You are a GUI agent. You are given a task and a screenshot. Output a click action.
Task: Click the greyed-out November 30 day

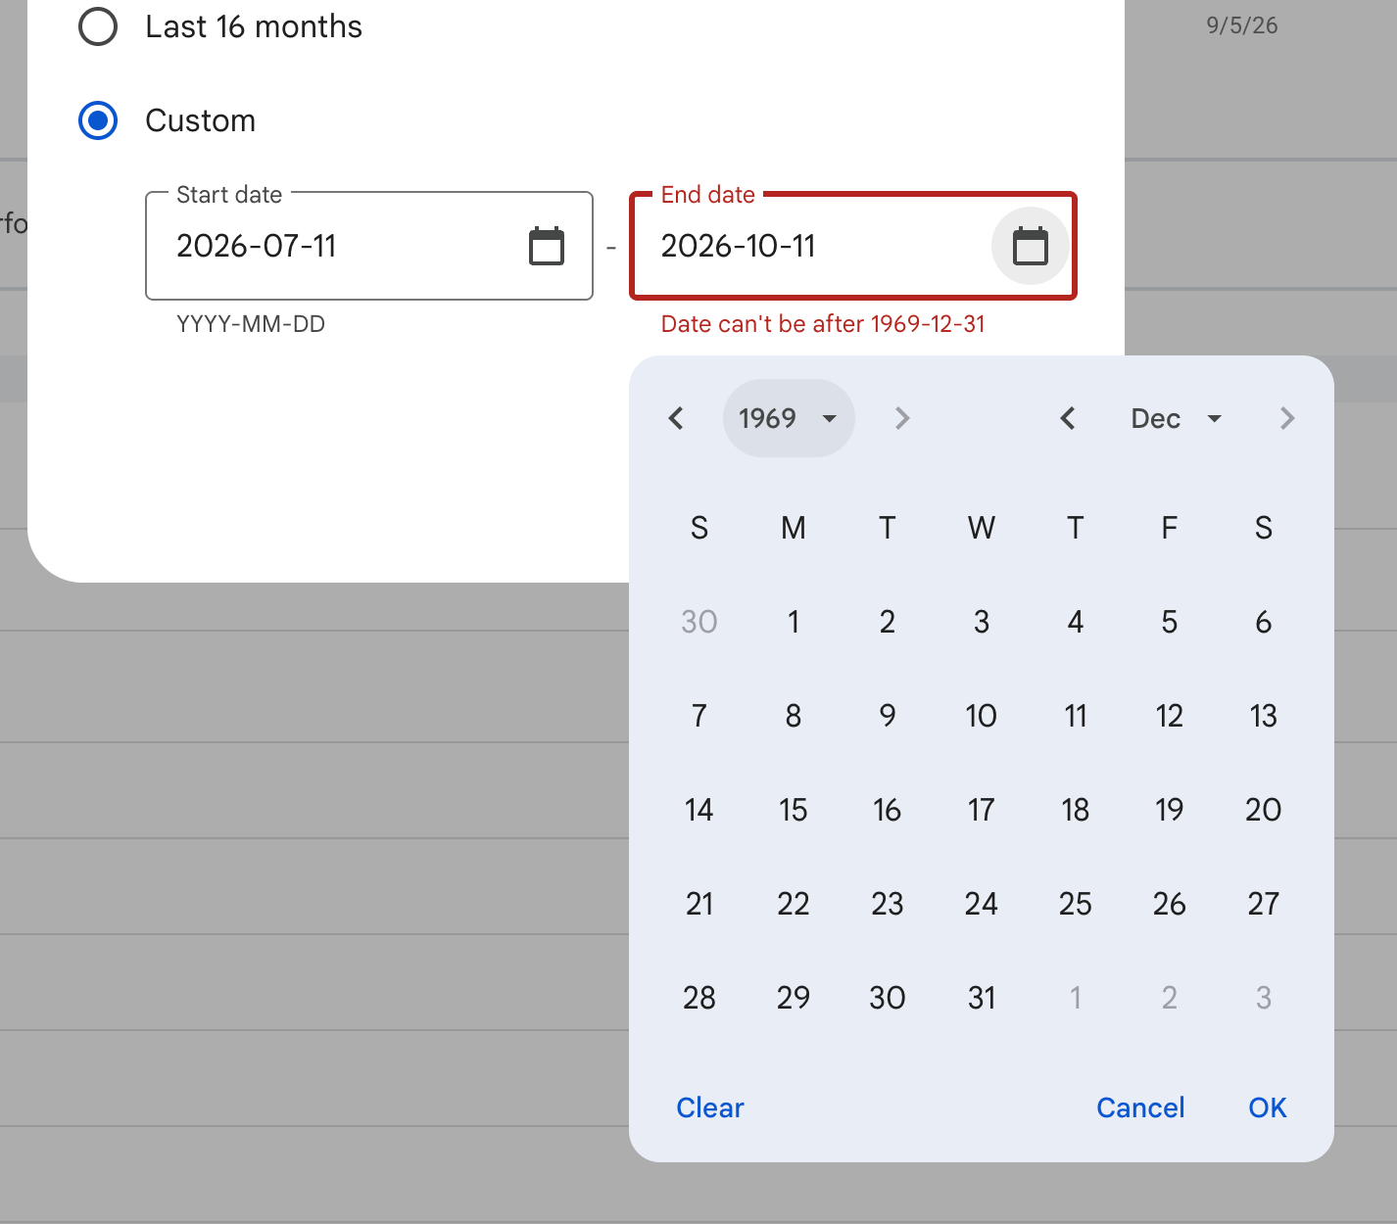pyautogui.click(x=699, y=622)
